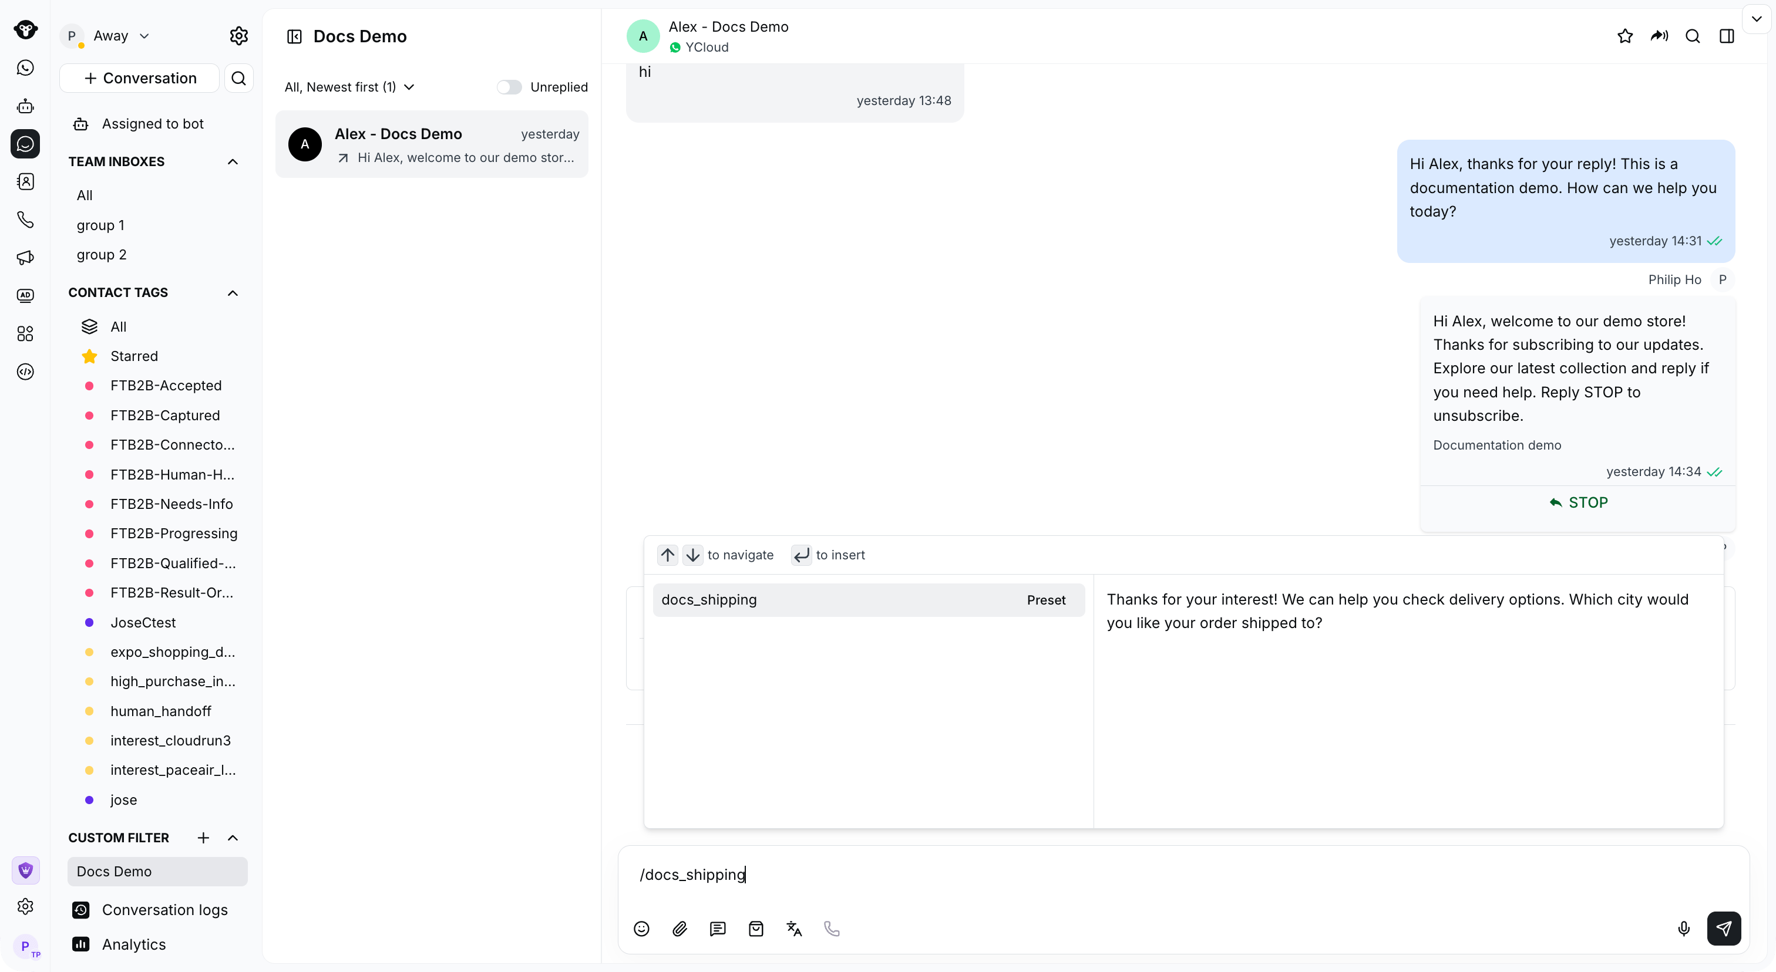Click the down arrow navigate key
The width and height of the screenshot is (1776, 972).
(693, 555)
